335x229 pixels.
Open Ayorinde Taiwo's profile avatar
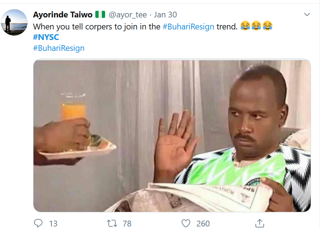tap(14, 23)
